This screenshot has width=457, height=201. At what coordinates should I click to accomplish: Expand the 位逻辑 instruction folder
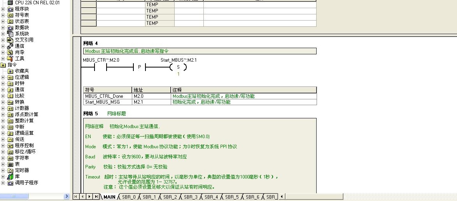click(3, 77)
